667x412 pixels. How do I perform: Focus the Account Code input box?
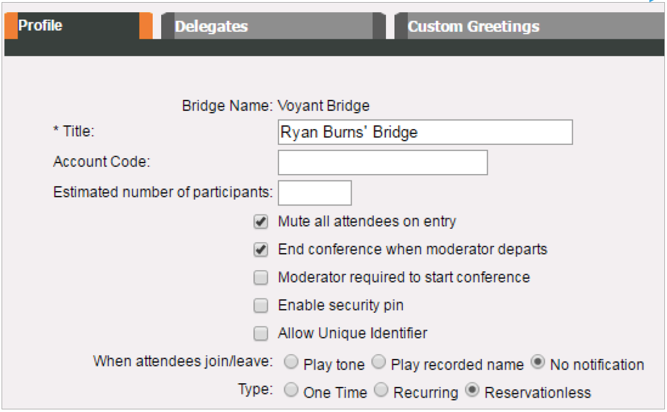(x=382, y=162)
